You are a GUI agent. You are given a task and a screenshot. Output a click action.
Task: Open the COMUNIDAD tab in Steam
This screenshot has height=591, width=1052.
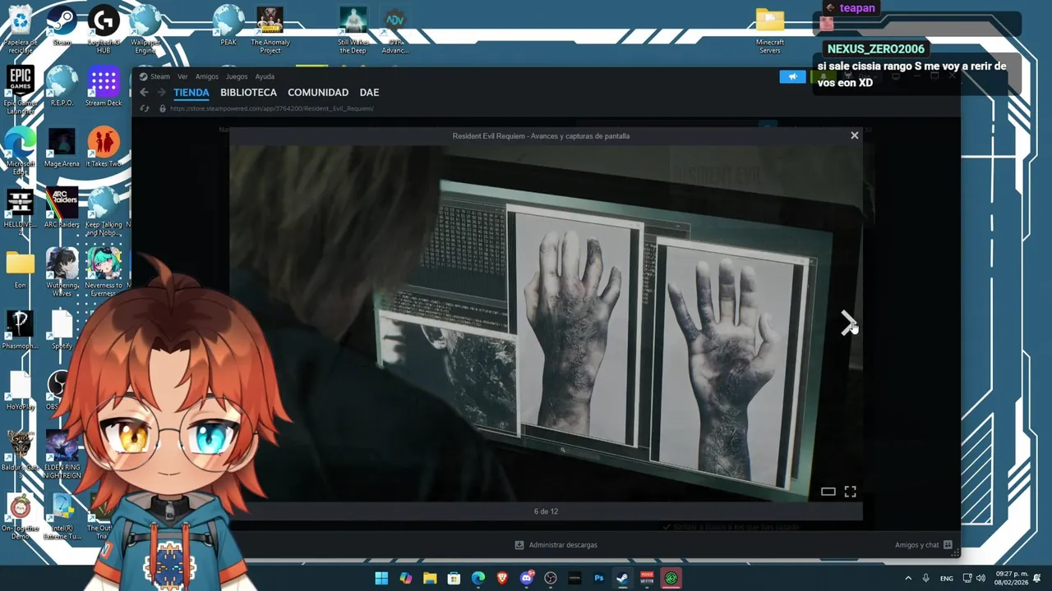click(318, 93)
